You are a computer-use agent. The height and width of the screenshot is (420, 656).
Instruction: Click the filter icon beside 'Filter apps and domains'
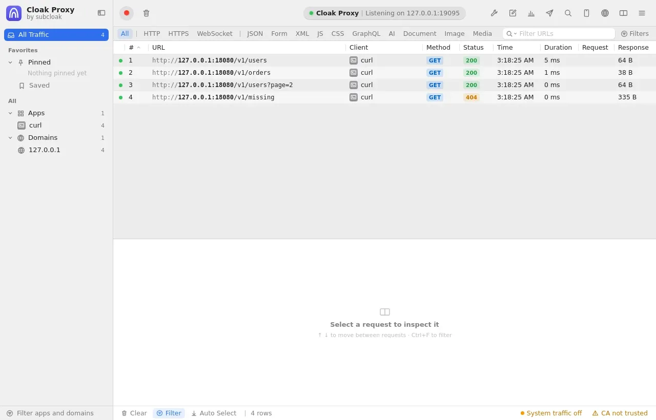(x=10, y=413)
